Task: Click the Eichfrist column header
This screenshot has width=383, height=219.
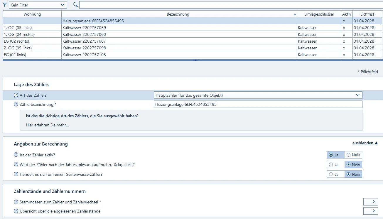Action: coord(367,14)
